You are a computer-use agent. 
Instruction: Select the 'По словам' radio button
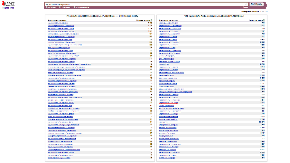46,7
